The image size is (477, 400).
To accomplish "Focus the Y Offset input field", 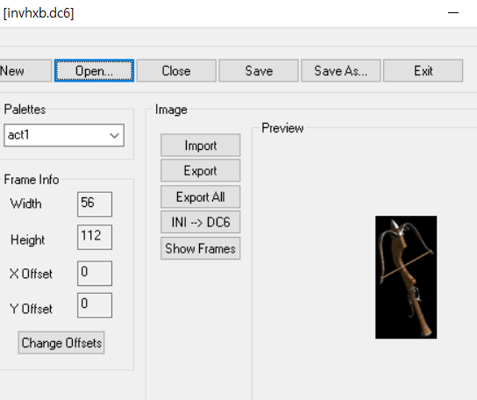I will click(95, 305).
